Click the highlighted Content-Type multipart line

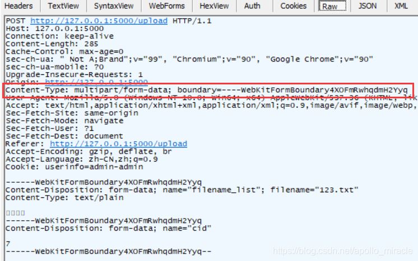(x=207, y=90)
